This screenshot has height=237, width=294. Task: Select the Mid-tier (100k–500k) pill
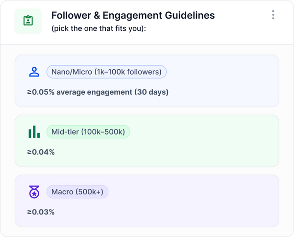[x=88, y=132]
